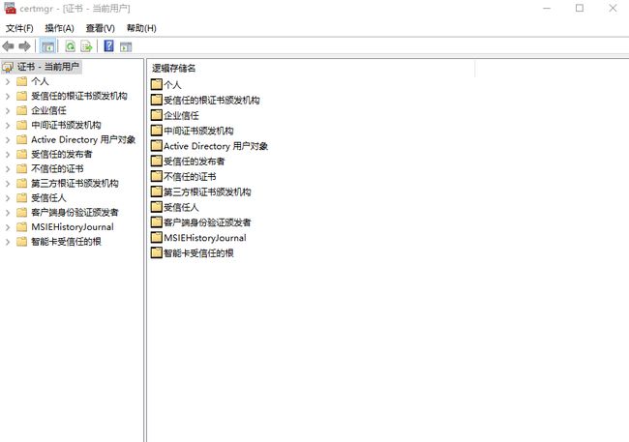Select 企业信任 text in the right list
This screenshot has width=629, height=442.
pos(181,115)
